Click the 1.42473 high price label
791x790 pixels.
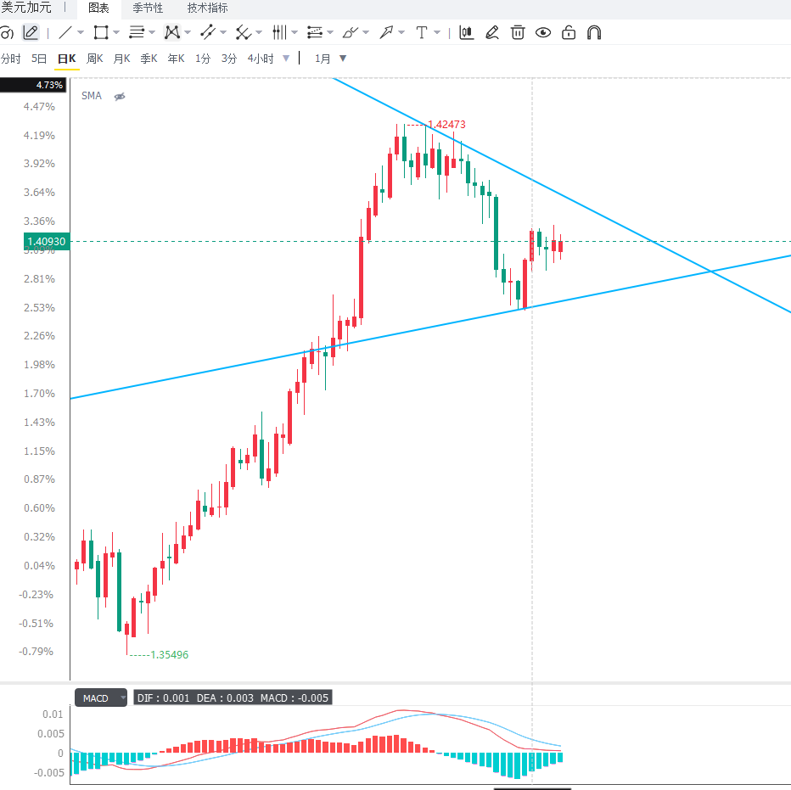(x=446, y=124)
